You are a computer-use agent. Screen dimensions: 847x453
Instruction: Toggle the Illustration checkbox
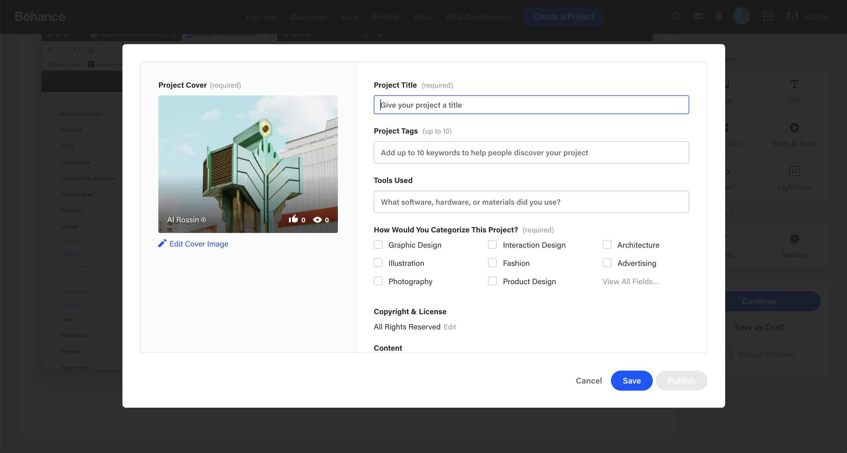(x=378, y=263)
